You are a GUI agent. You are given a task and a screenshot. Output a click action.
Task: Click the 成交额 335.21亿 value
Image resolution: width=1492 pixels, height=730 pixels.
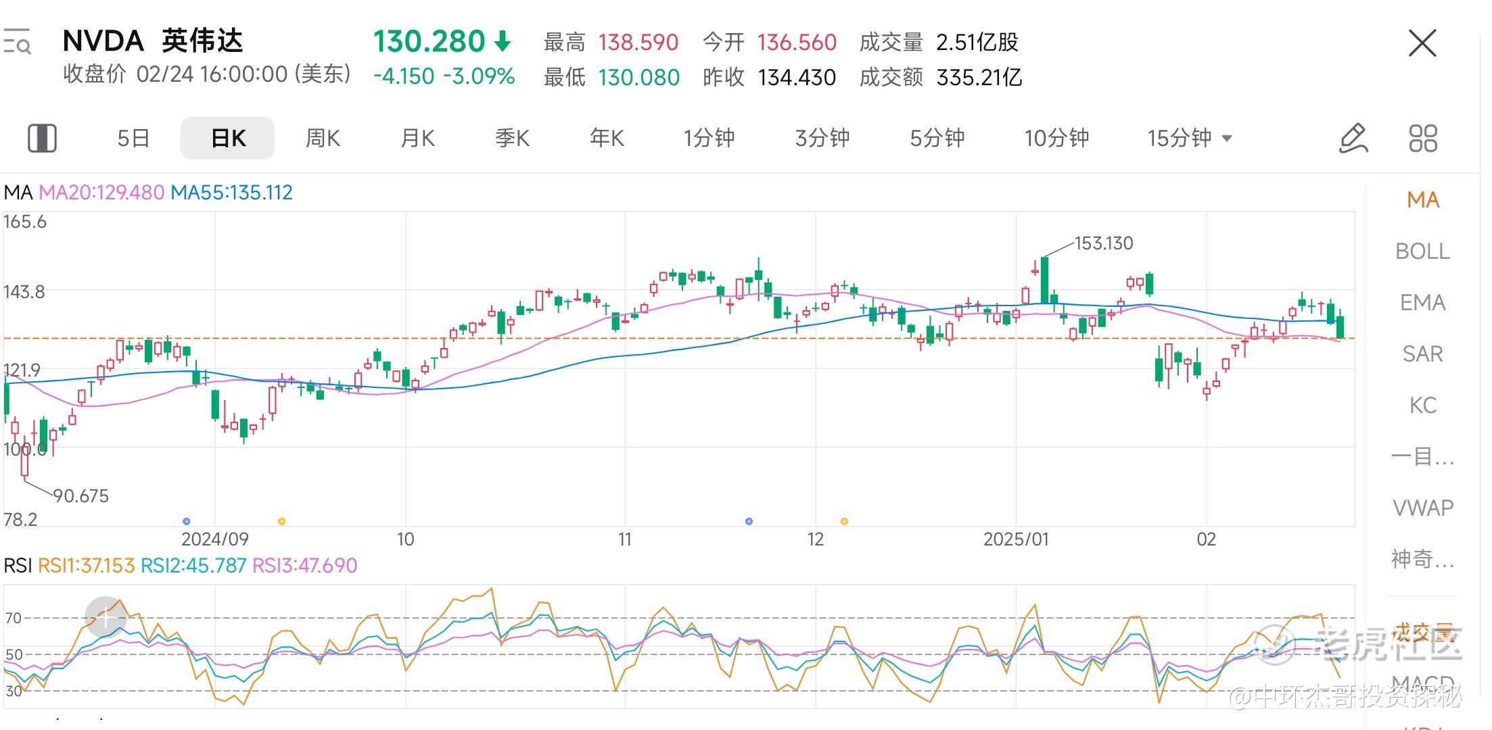pos(979,78)
